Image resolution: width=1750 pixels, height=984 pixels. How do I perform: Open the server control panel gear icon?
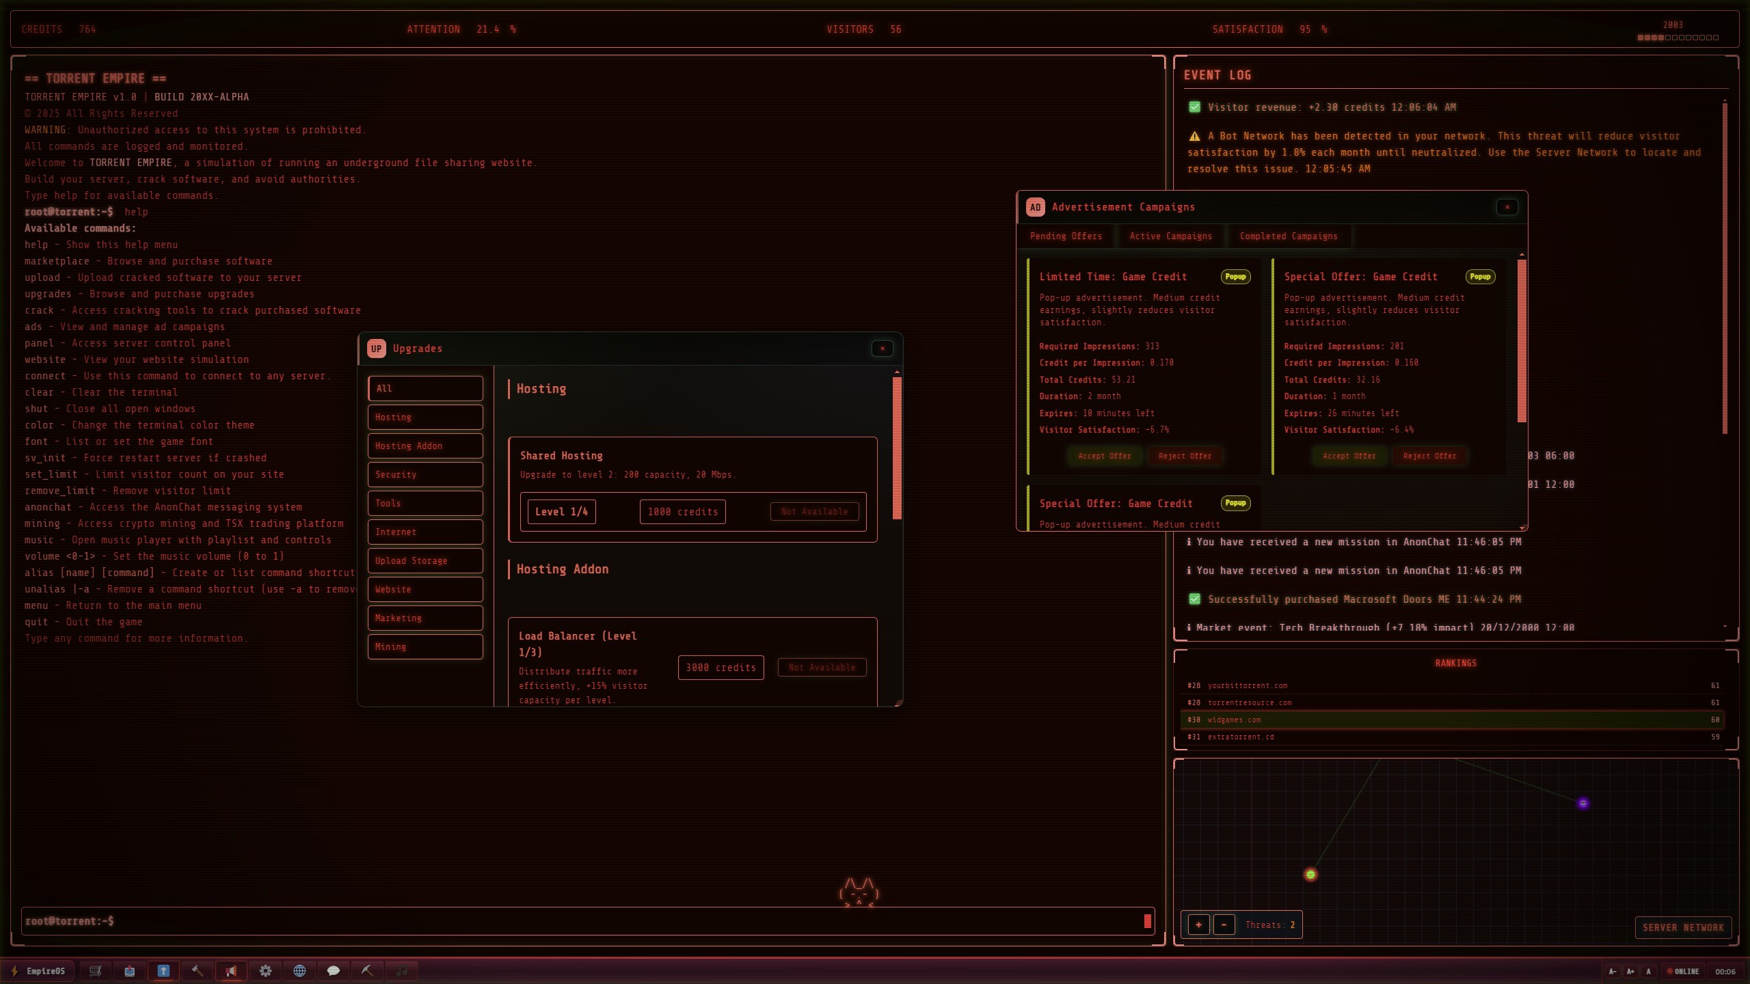pos(266,970)
